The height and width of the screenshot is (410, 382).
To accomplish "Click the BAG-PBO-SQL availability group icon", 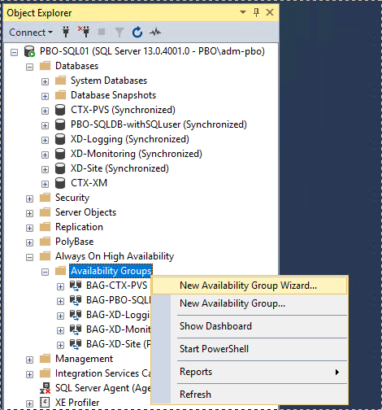I will pyautogui.click(x=76, y=300).
